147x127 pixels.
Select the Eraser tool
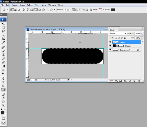[3, 62]
